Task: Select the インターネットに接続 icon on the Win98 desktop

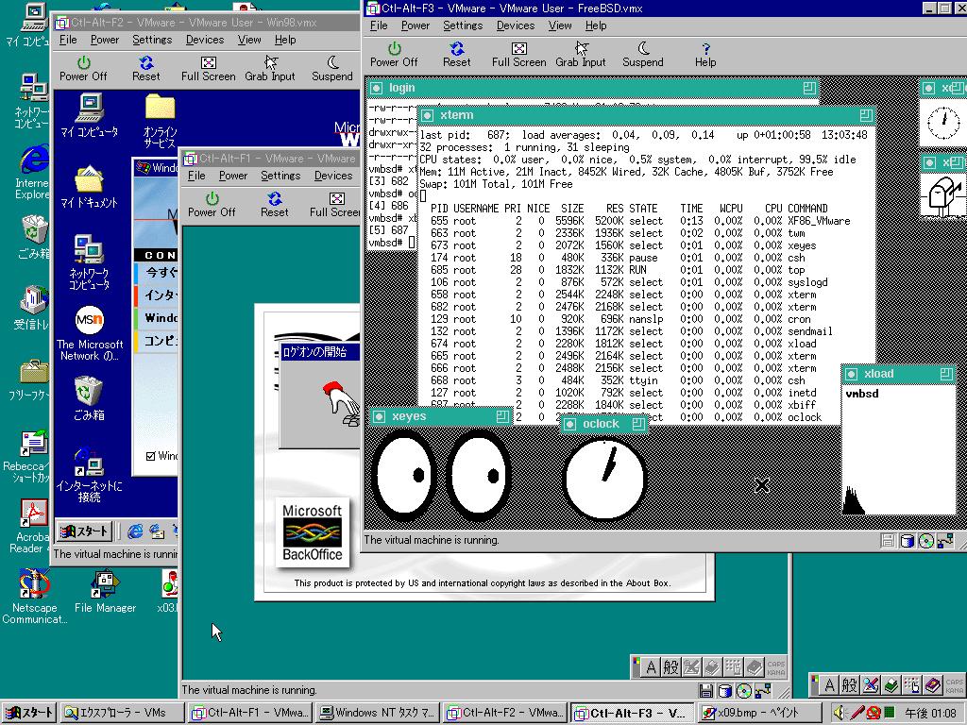Action: (x=90, y=476)
